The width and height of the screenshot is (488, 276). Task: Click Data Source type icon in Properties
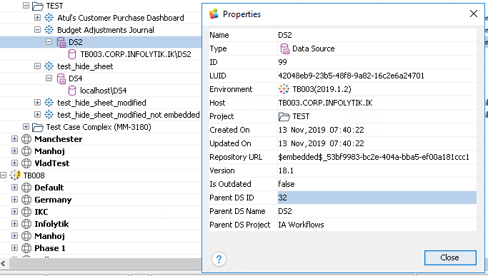click(x=284, y=48)
